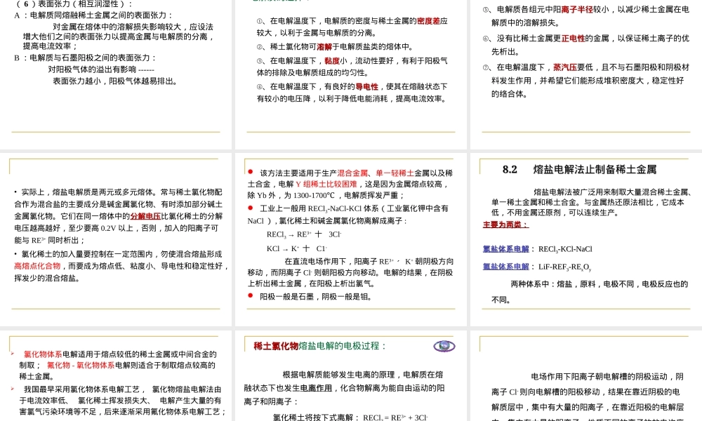Select the slide beginning 电场作用下阳离子

(586, 375)
